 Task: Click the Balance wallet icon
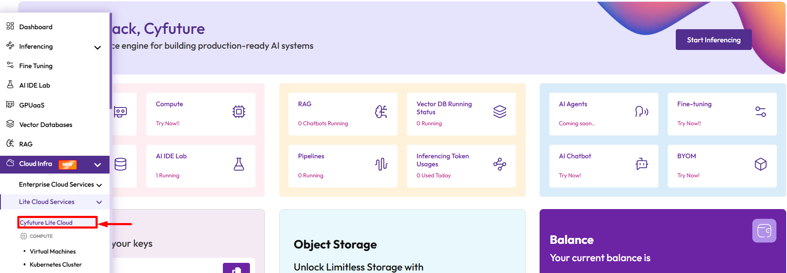point(764,231)
